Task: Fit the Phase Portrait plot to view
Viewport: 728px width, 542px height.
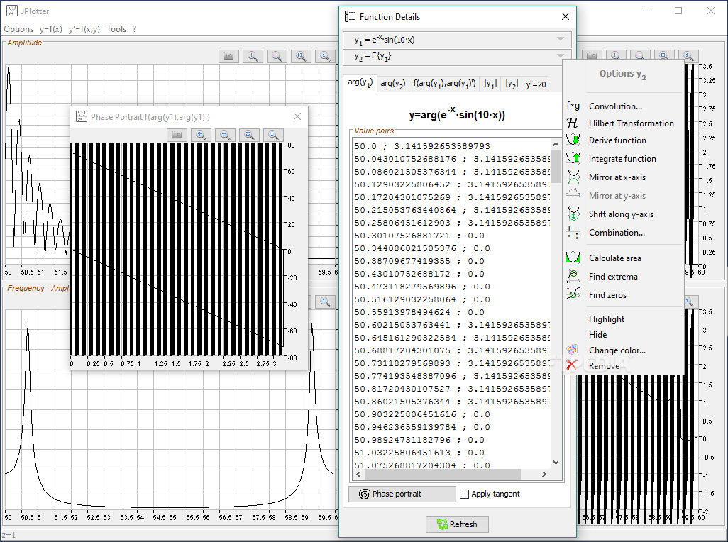Action: coord(249,135)
